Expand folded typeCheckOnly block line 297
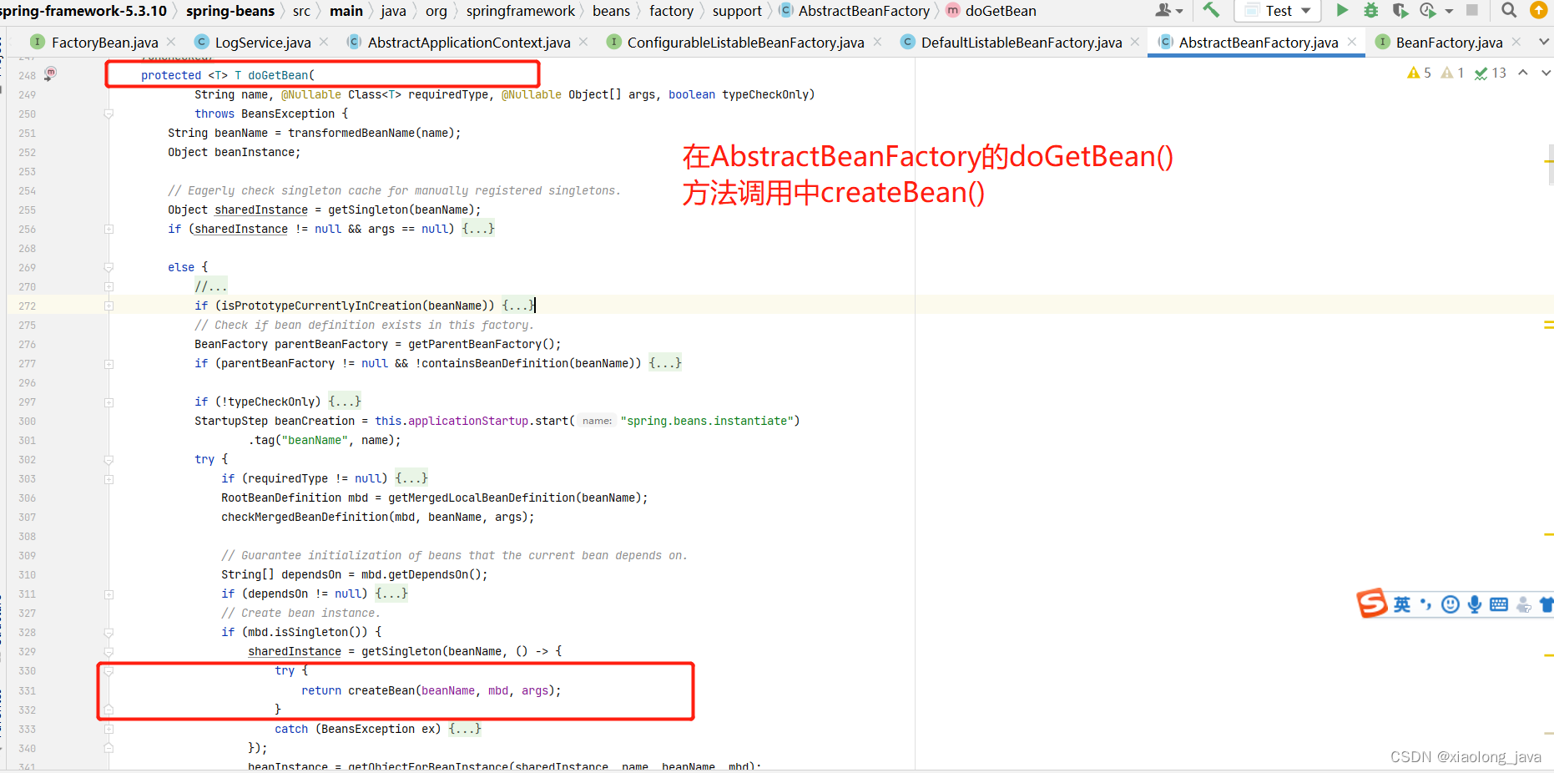 (108, 402)
